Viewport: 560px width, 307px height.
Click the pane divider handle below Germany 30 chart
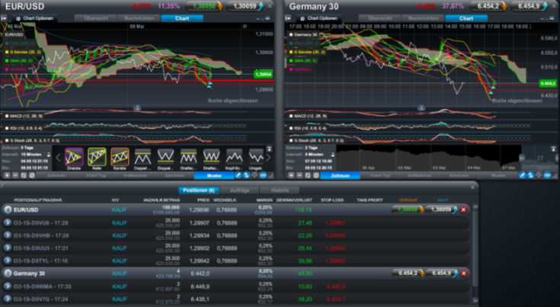click(x=421, y=107)
